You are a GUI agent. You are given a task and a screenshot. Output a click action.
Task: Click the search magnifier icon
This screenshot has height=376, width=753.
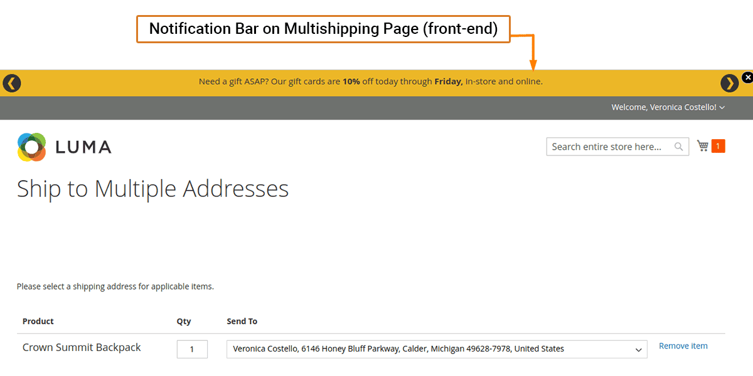678,147
